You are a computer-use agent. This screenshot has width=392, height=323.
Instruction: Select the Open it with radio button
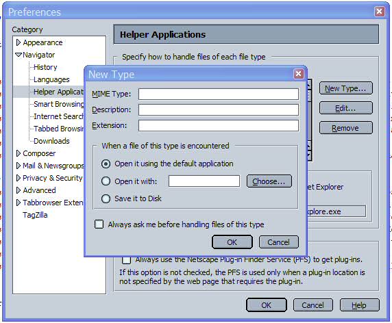click(106, 181)
